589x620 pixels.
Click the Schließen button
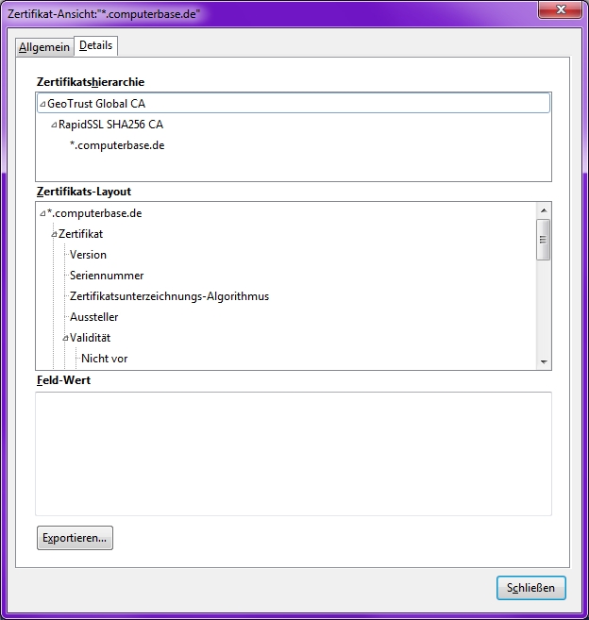click(x=530, y=588)
